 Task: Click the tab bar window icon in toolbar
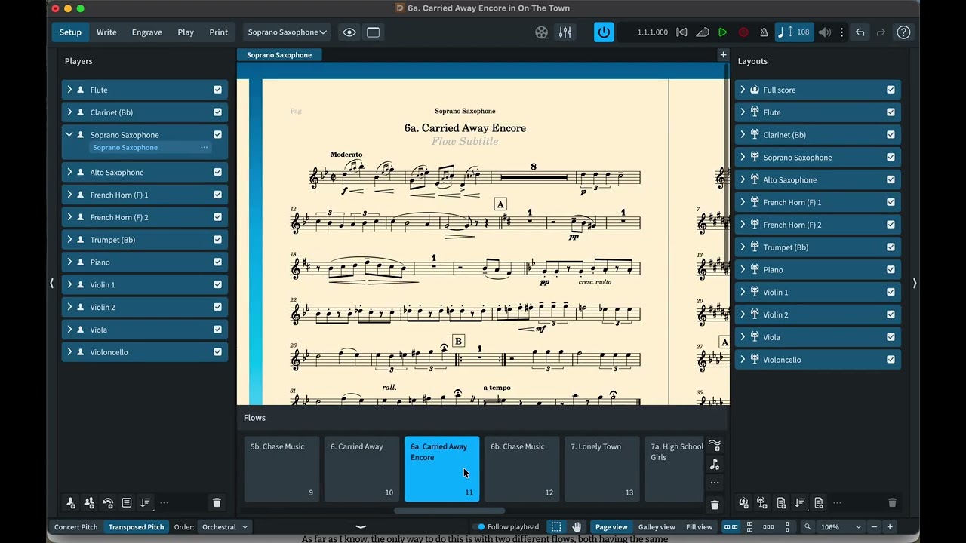373,32
